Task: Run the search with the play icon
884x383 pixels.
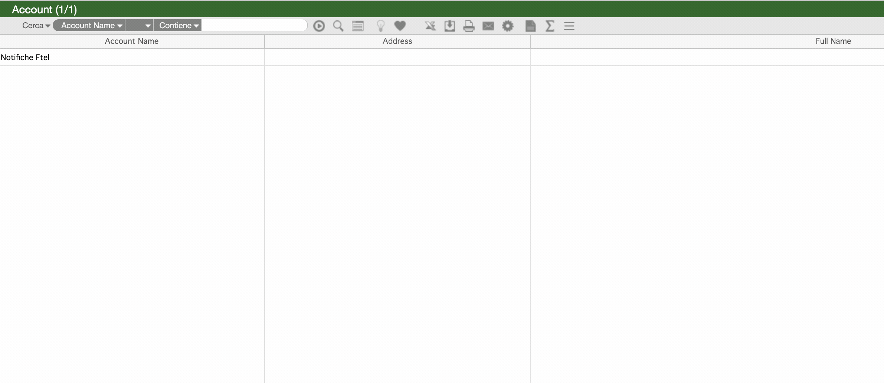Action: click(x=319, y=26)
